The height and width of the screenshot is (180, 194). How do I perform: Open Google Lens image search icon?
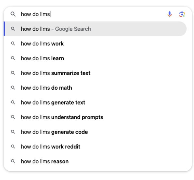182,14
